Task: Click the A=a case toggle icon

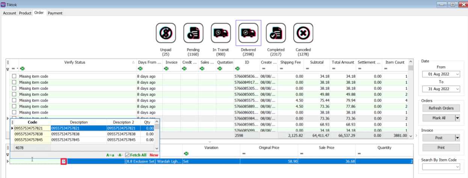Action: 110,155
